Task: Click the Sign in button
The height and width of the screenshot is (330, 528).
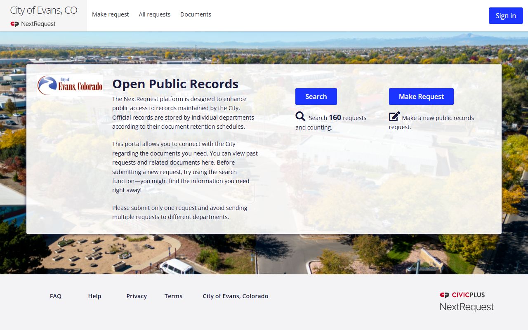Action: [506, 16]
